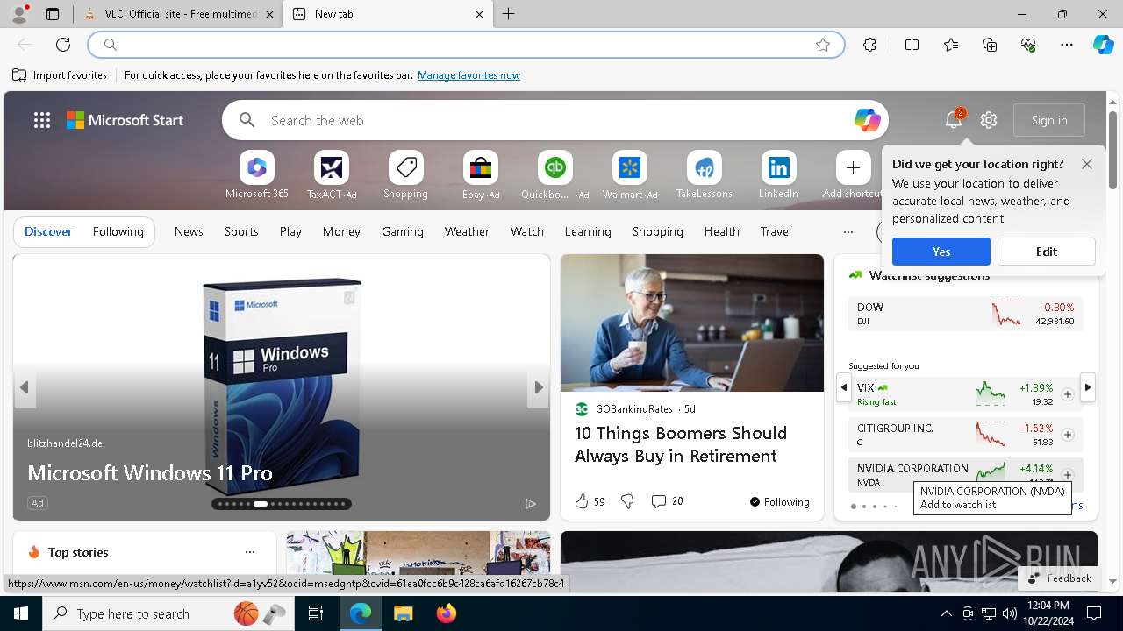Open the Travel category
This screenshot has height=631, width=1123.
click(776, 231)
